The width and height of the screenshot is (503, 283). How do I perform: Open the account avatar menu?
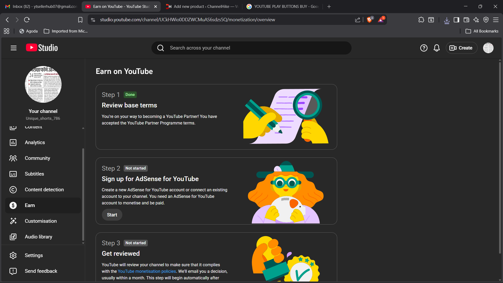(488, 48)
